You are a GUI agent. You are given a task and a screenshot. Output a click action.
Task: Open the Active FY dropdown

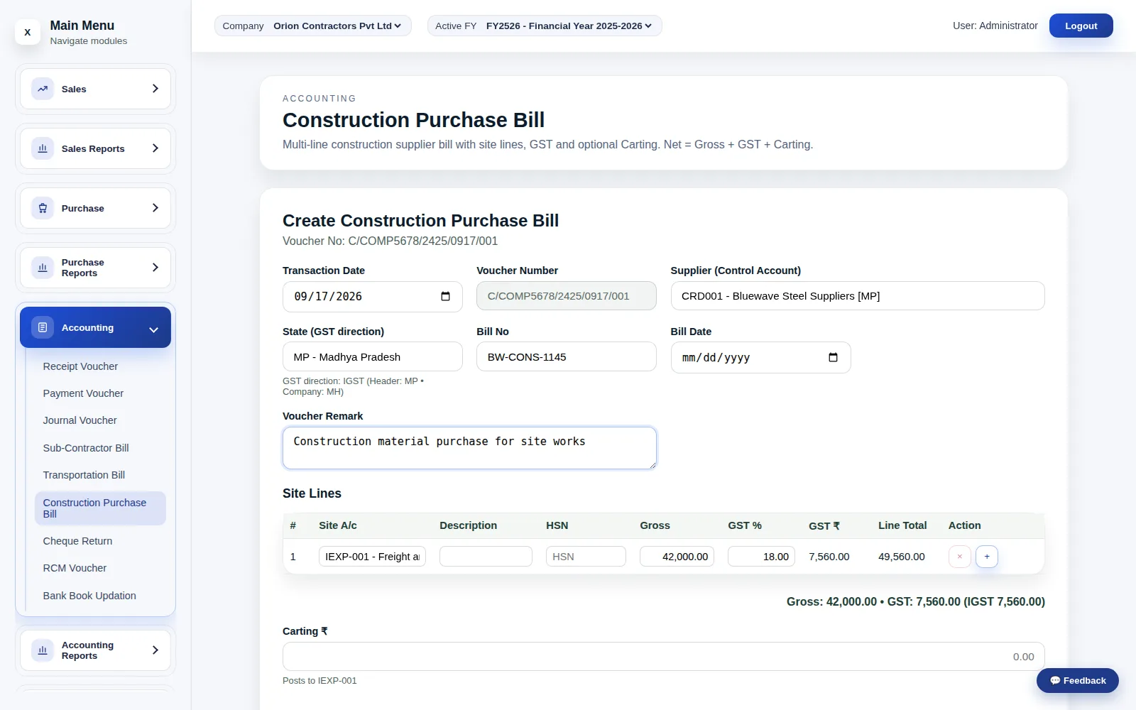(569, 26)
